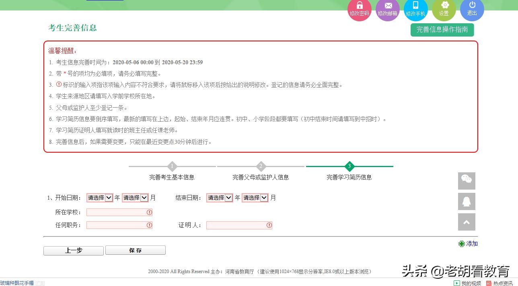The height and width of the screenshot is (286, 518).
Task: Open the start date month 请选择 dropdown
Action: click(x=135, y=197)
